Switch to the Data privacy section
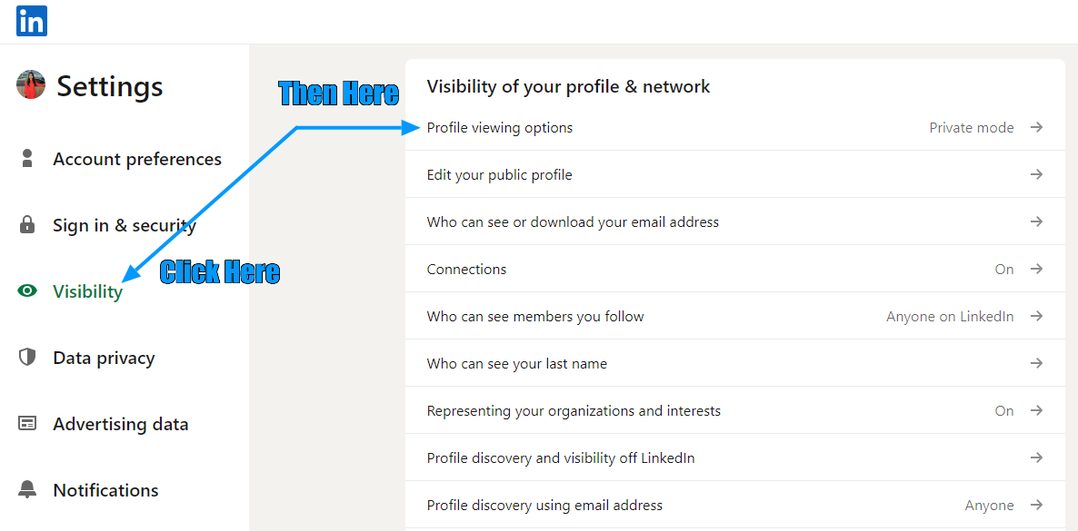Viewport: 1078px width, 531px height. point(104,357)
